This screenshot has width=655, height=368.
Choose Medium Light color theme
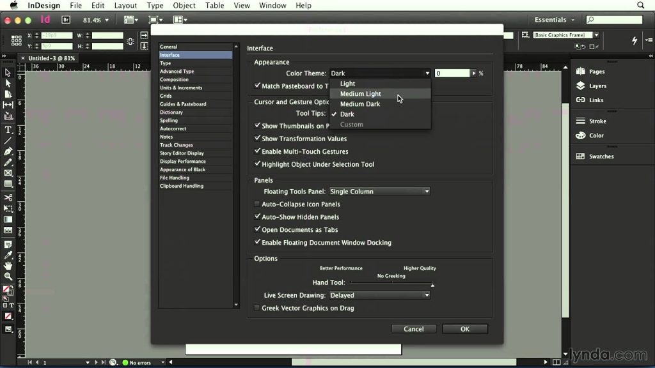click(x=359, y=93)
